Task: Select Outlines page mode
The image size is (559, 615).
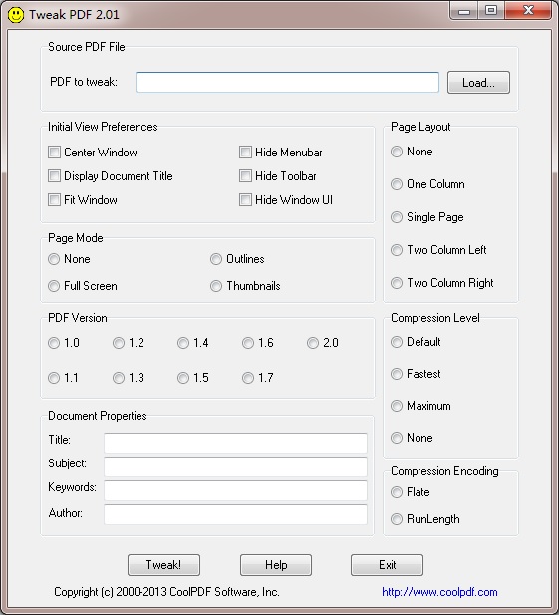Action: [x=216, y=259]
